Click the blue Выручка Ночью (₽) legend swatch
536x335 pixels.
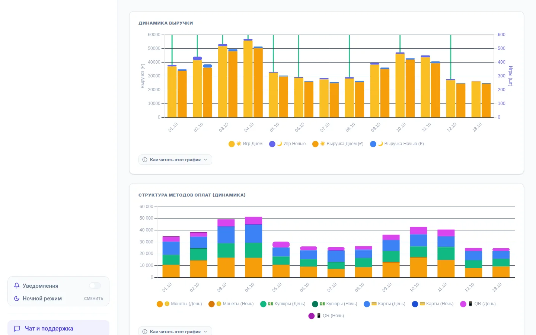pos(373,144)
